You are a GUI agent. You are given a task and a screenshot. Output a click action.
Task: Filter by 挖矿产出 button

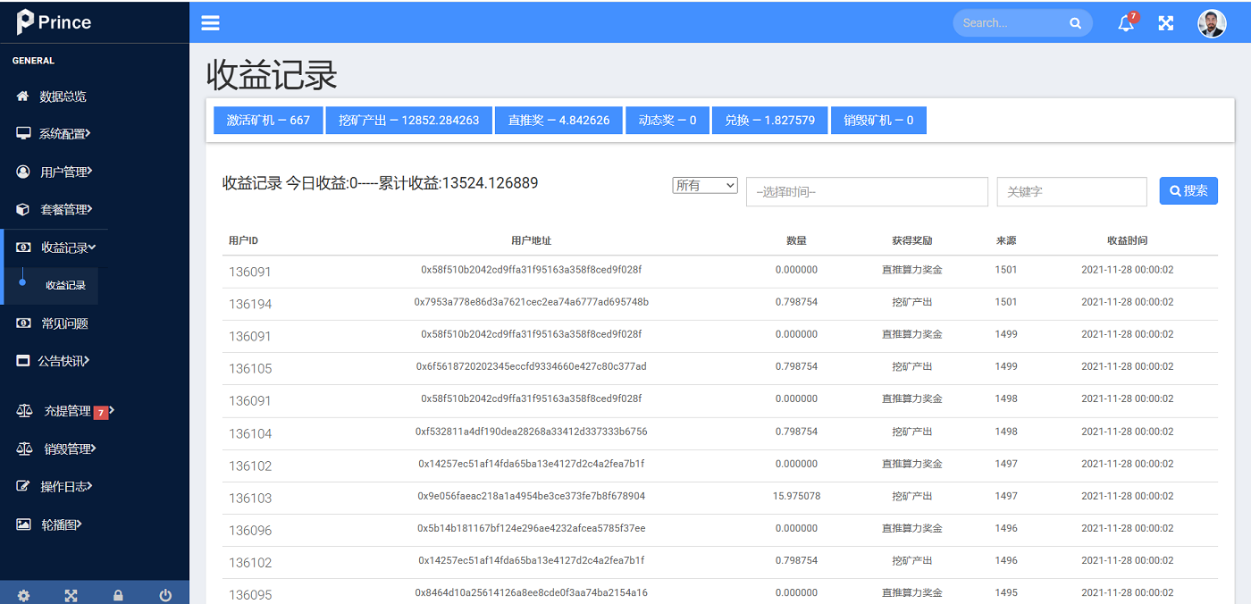coord(408,121)
